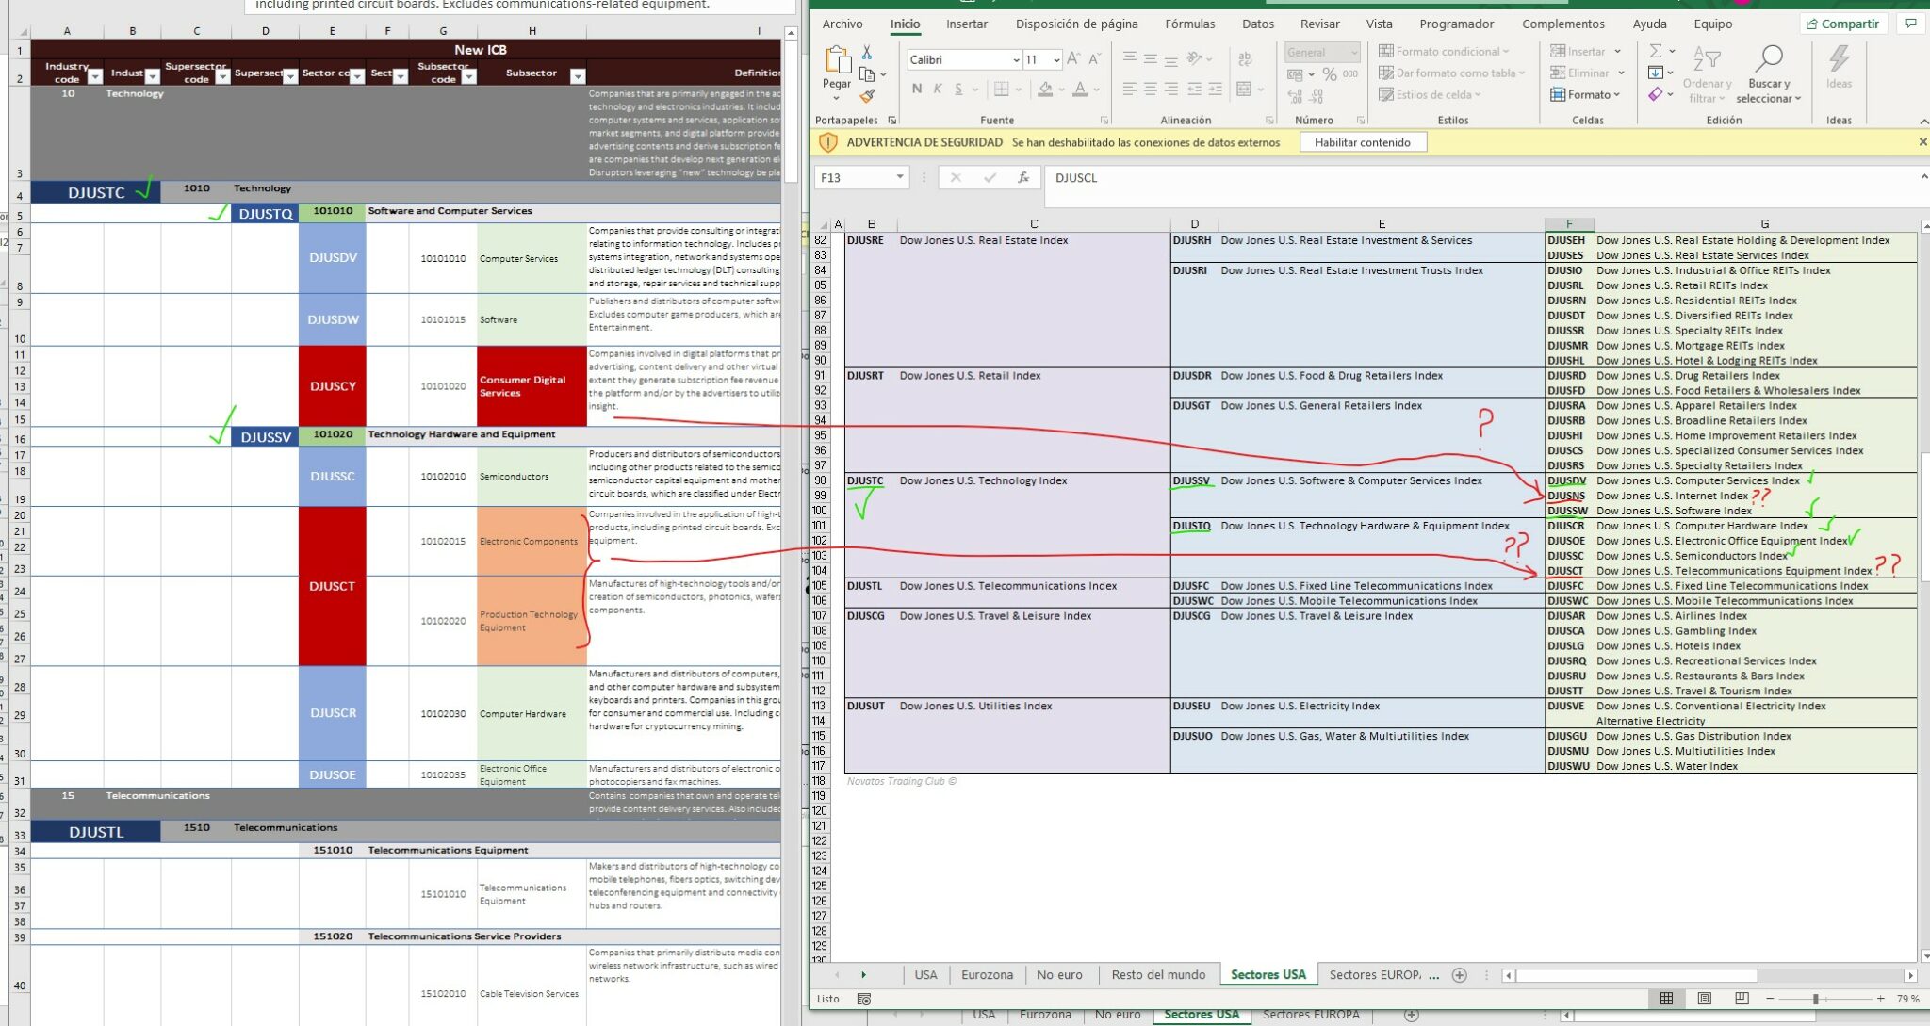Toggle bold N formatting

[916, 90]
